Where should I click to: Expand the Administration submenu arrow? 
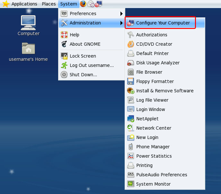[x=121, y=23]
